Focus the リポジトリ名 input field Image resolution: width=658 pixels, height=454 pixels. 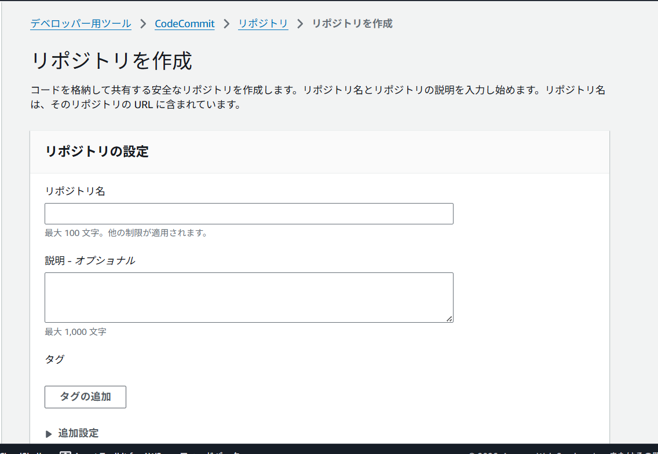click(249, 213)
